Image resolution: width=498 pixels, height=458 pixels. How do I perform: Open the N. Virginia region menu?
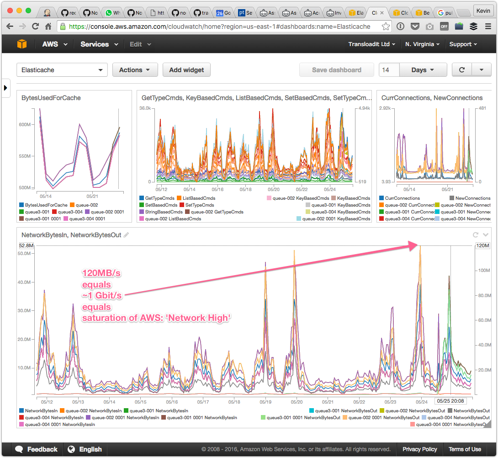click(x=422, y=44)
